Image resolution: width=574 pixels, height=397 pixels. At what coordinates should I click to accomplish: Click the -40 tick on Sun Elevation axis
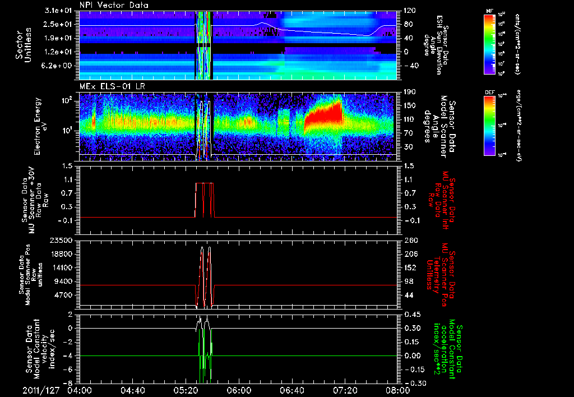(411, 66)
